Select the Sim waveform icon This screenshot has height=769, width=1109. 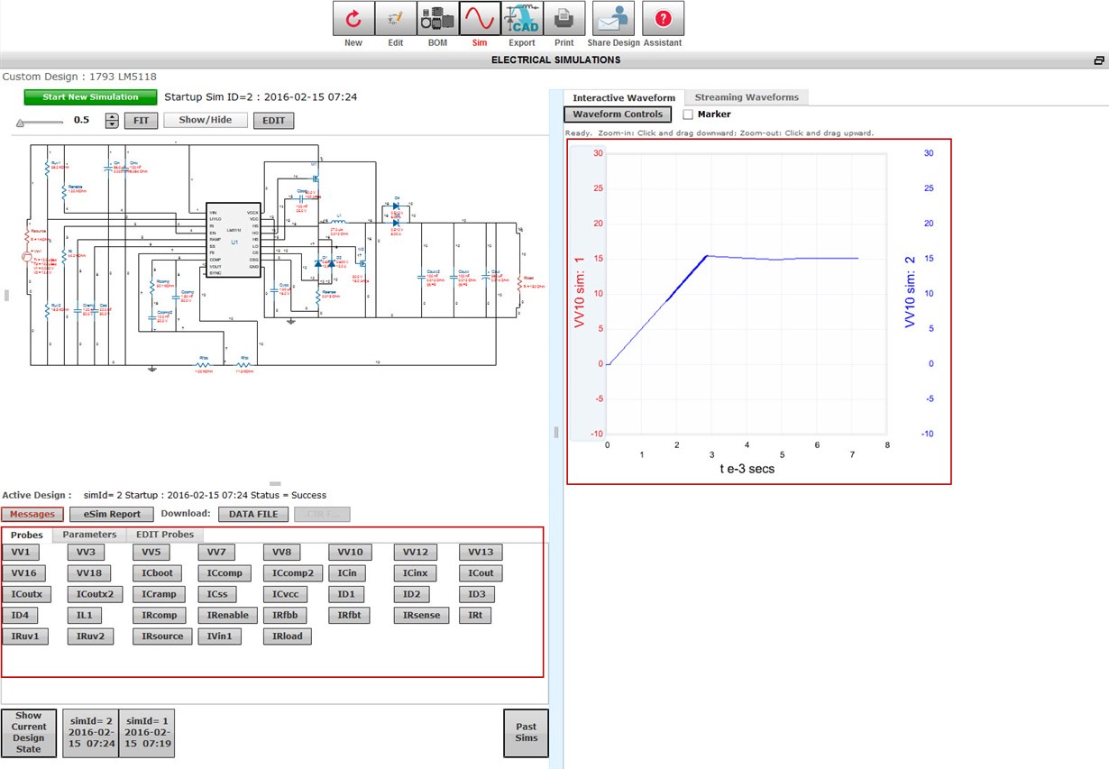[x=480, y=18]
